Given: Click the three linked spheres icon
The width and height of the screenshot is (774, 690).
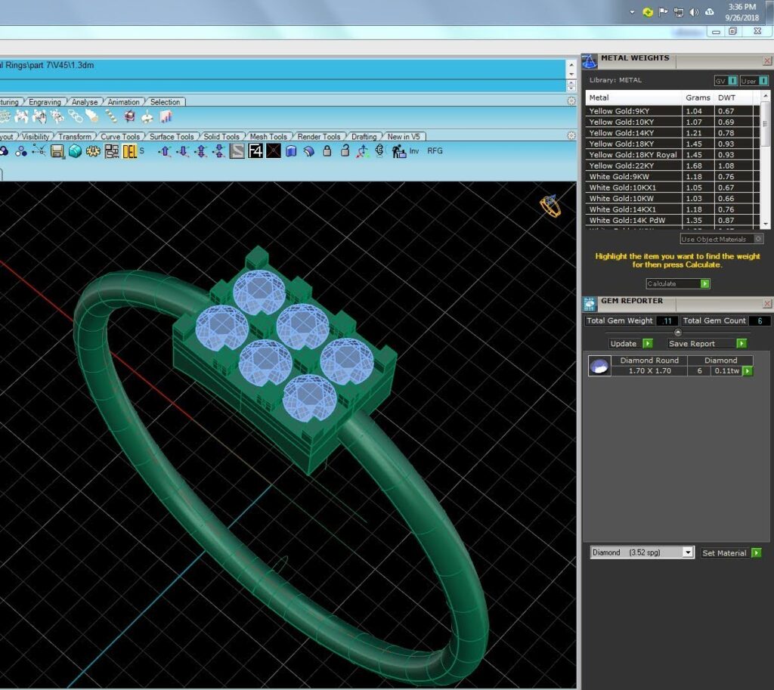Looking at the screenshot, I should 20,151.
